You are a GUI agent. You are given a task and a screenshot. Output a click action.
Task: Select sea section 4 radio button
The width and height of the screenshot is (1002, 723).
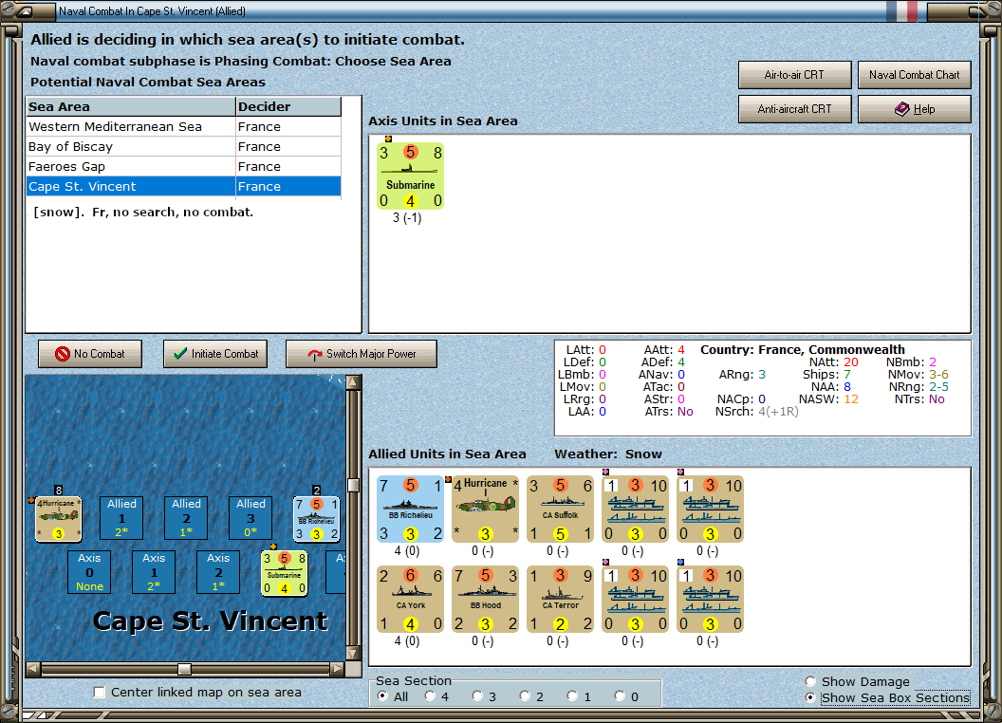coord(432,695)
